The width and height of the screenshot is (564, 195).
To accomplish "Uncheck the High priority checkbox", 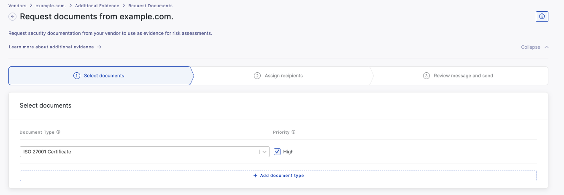I will tap(277, 152).
